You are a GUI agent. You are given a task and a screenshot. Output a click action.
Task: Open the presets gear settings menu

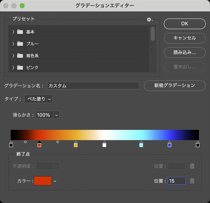[149, 19]
